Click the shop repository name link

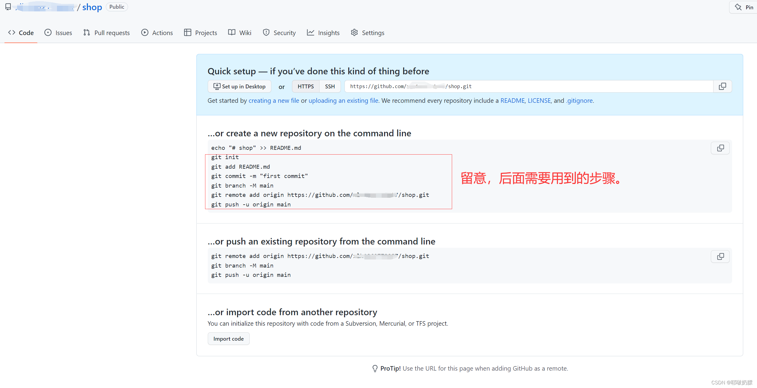[92, 7]
